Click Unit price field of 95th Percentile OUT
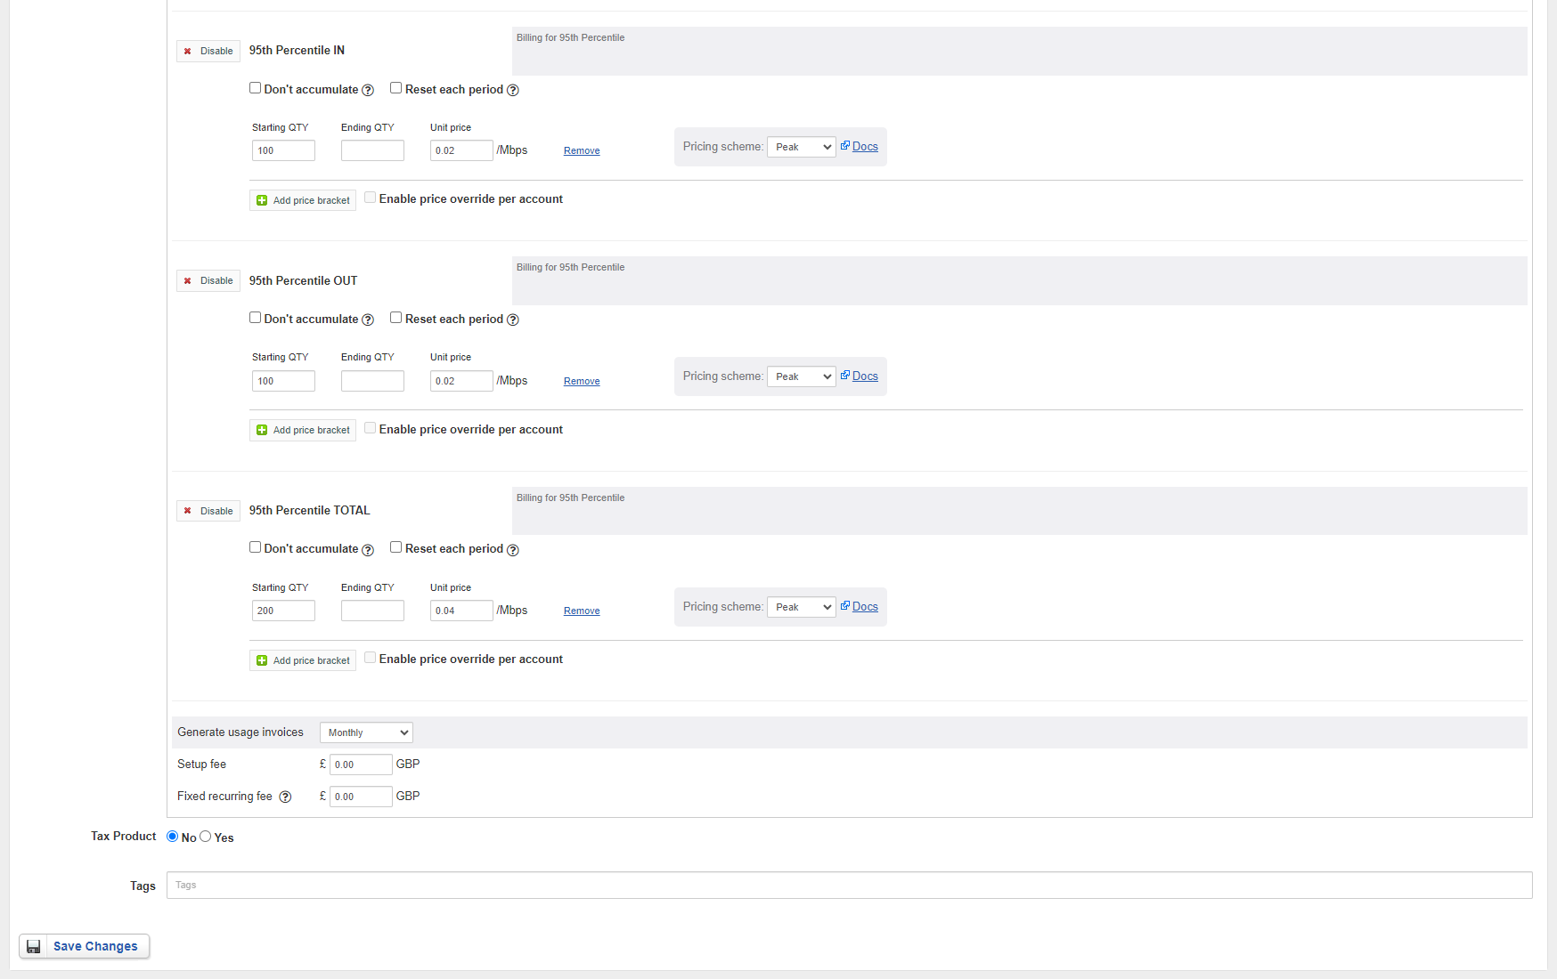 [461, 381]
